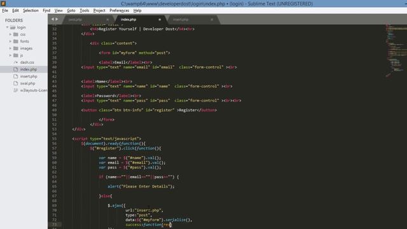Click the var email declaration line
Screen dimensions: 407x229
[132, 163]
